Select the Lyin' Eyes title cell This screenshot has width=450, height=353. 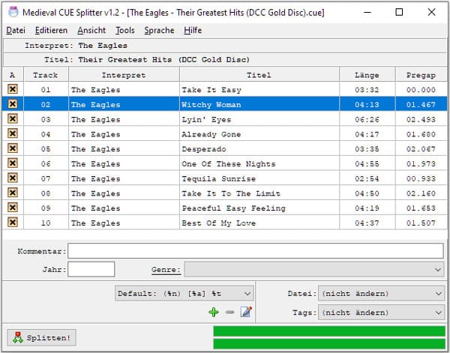(x=259, y=119)
